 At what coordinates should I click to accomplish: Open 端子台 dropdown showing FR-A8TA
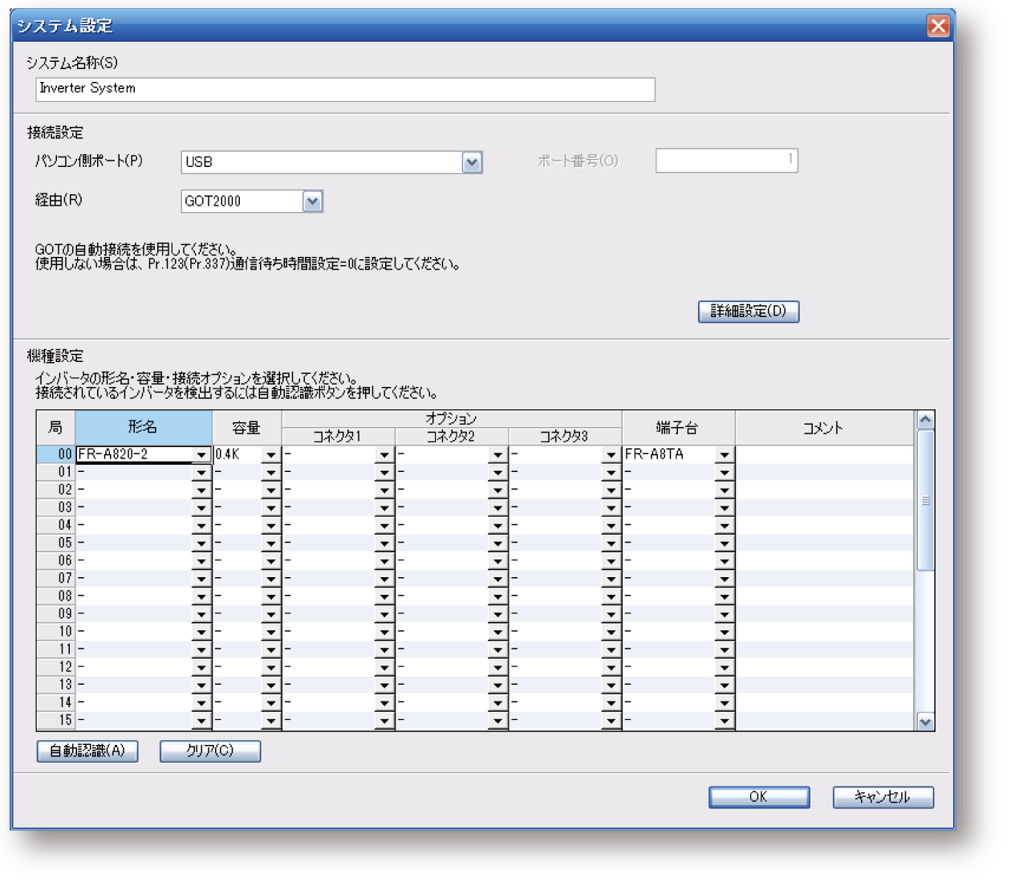pyautogui.click(x=725, y=455)
